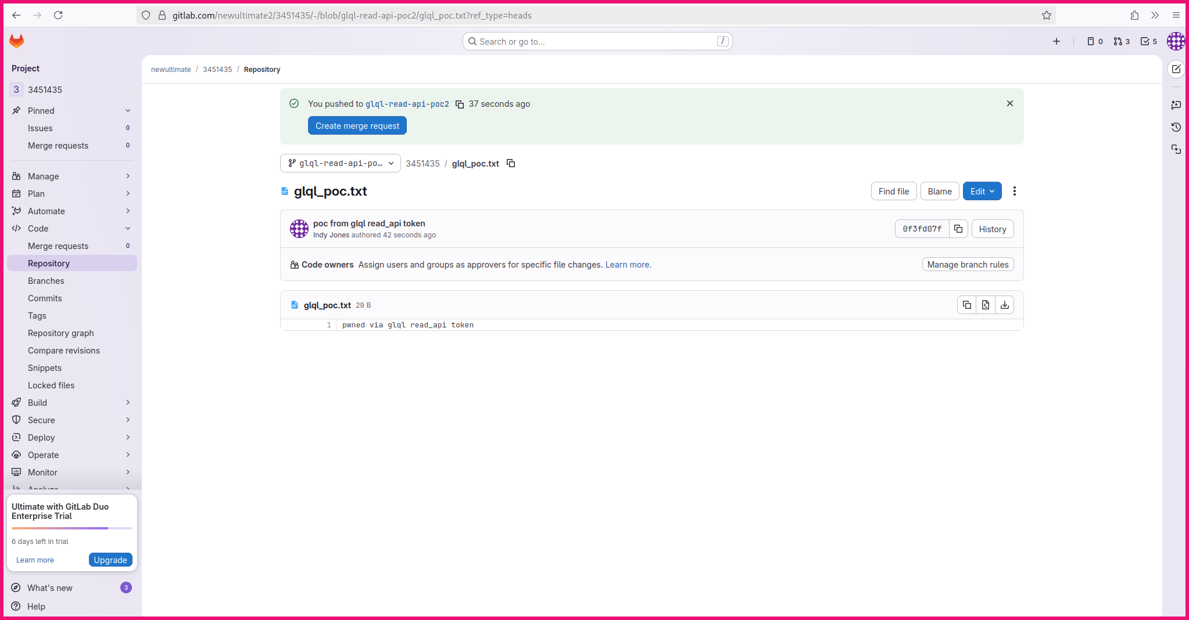The width and height of the screenshot is (1189, 620).
Task: Open Tags in the sidebar
Action: click(x=72, y=315)
